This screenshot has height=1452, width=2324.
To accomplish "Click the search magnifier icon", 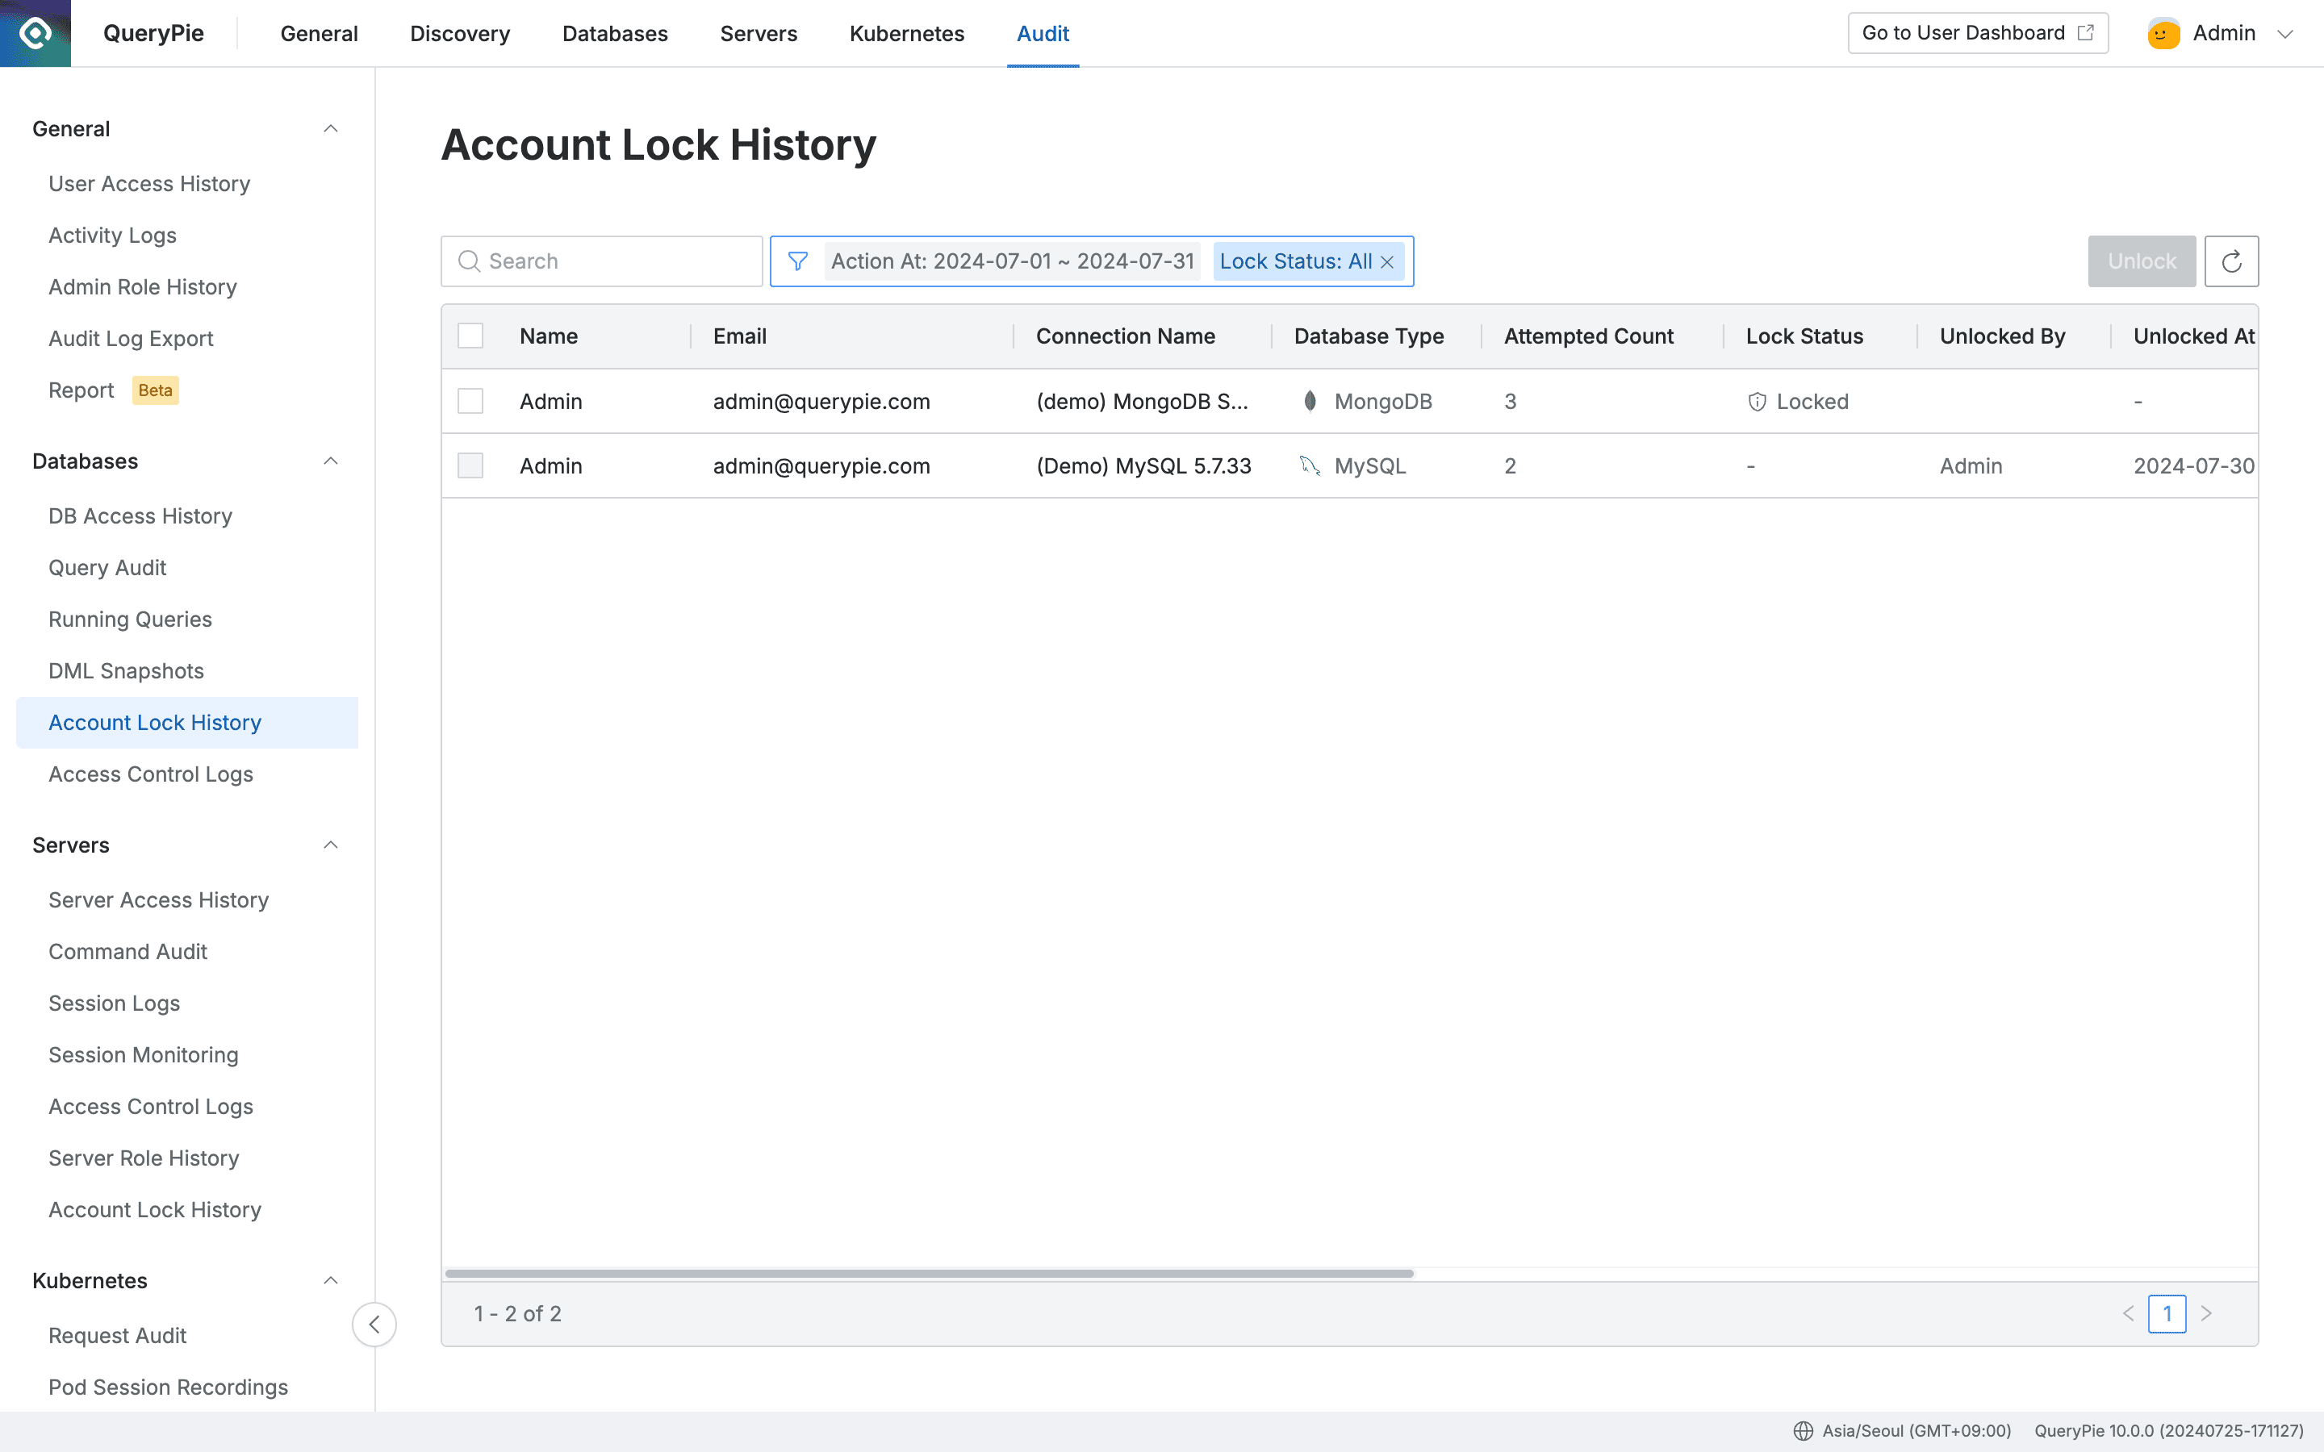I will [470, 261].
